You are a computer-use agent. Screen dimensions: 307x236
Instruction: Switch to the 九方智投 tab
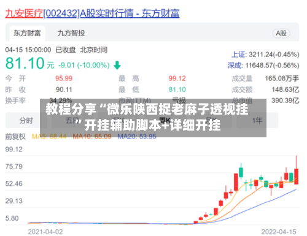[x=71, y=33]
